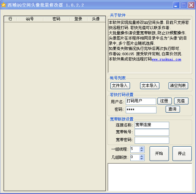Focus the 若快 密码 input field
Viewport: 196px width, 194px height.
pyautogui.click(x=141, y=110)
